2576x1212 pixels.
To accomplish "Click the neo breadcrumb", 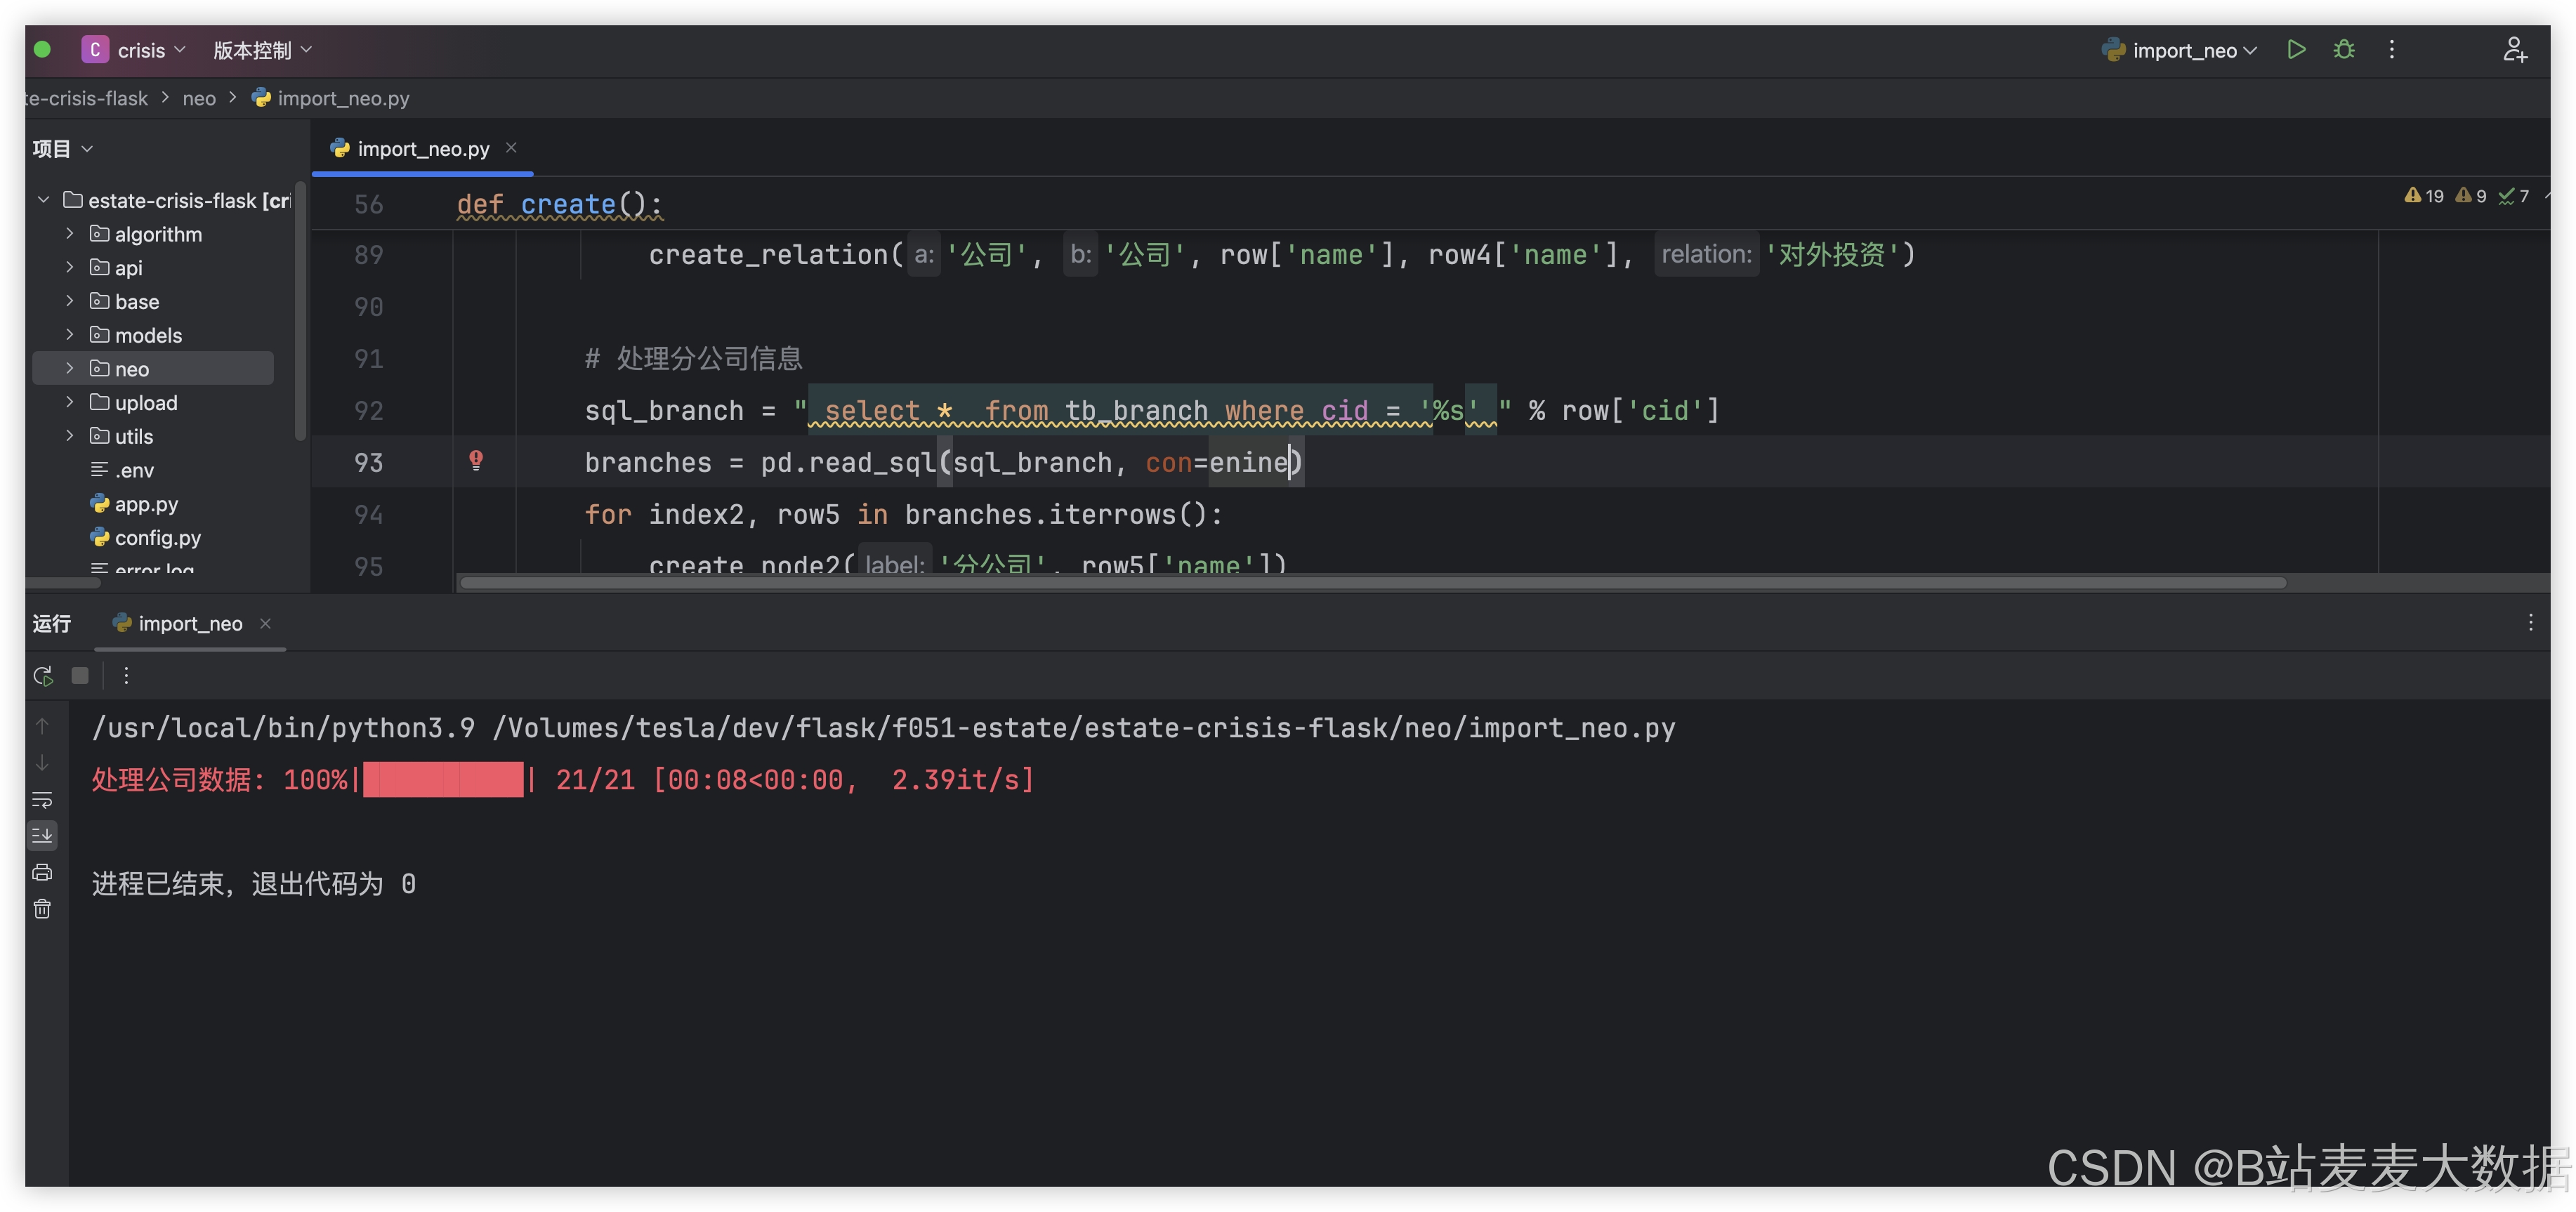I will tap(199, 98).
